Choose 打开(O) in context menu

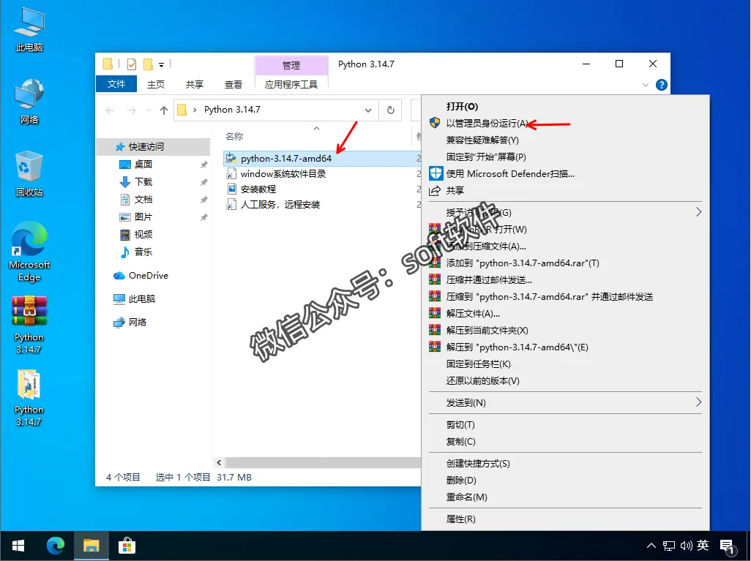tap(565, 106)
